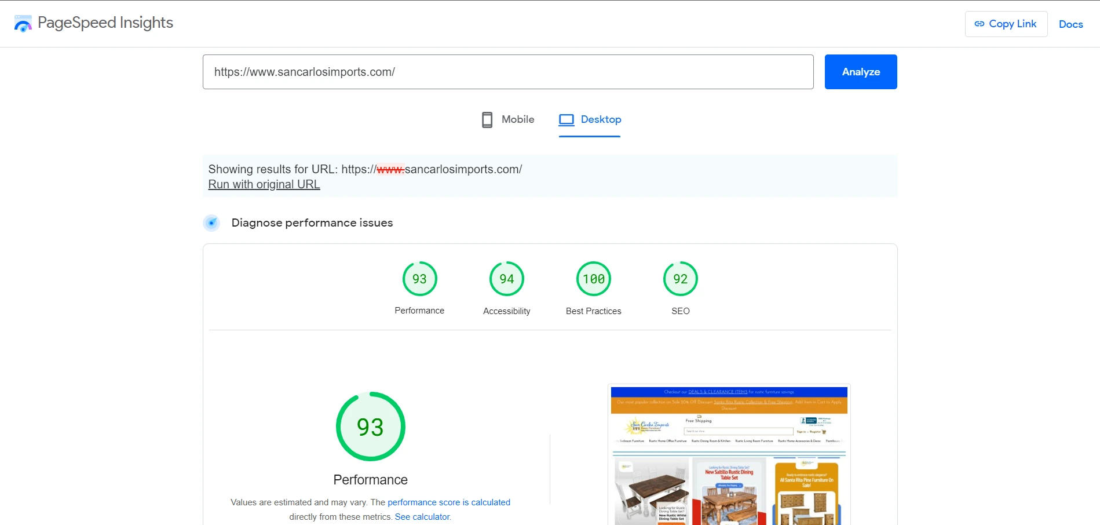The image size is (1100, 525).
Task: Switch to the Mobile tab
Action: click(508, 120)
